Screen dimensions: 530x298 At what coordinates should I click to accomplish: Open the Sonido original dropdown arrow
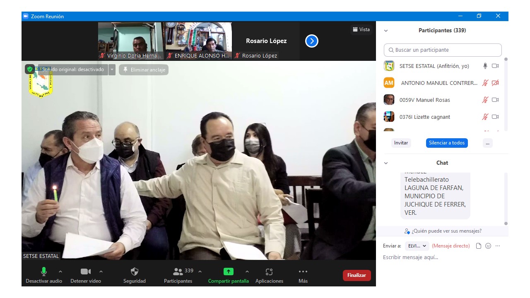pyautogui.click(x=112, y=70)
